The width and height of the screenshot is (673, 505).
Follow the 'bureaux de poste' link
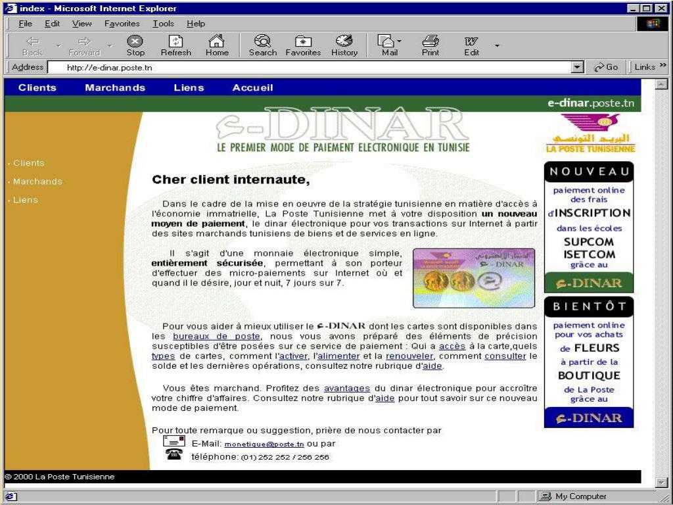pyautogui.click(x=216, y=337)
